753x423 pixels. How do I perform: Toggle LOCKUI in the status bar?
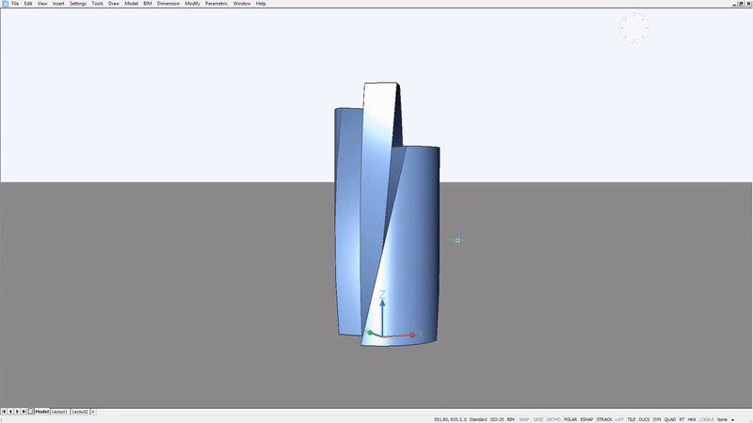[x=707, y=419]
